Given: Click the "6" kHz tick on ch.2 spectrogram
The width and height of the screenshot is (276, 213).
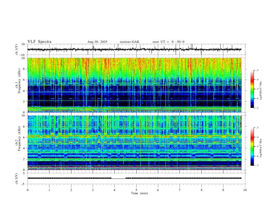Looking at the screenshot, I should 24,137.
